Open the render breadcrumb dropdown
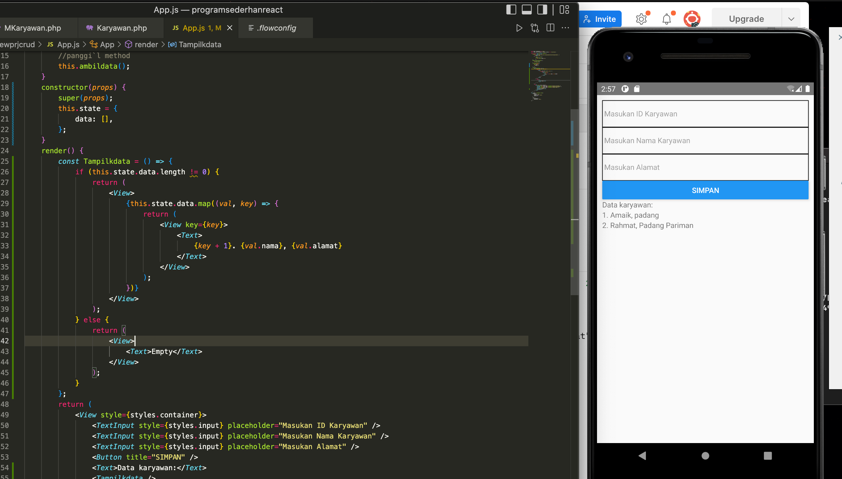 tap(146, 45)
